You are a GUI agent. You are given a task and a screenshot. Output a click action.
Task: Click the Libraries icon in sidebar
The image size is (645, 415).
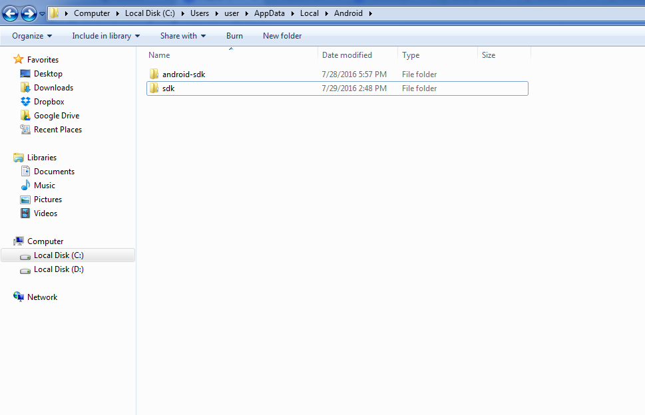pos(19,158)
